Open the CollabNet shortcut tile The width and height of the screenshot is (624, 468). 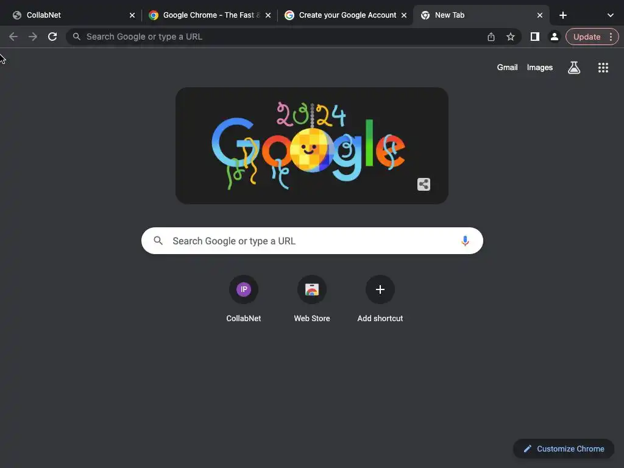pyautogui.click(x=244, y=299)
